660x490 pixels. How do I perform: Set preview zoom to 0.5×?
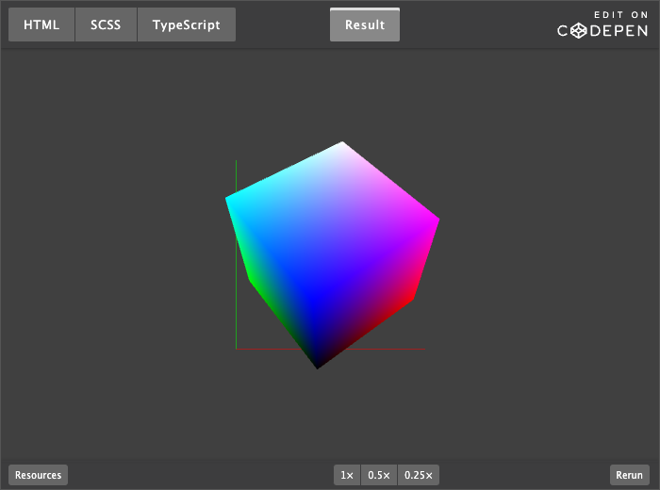(x=379, y=475)
